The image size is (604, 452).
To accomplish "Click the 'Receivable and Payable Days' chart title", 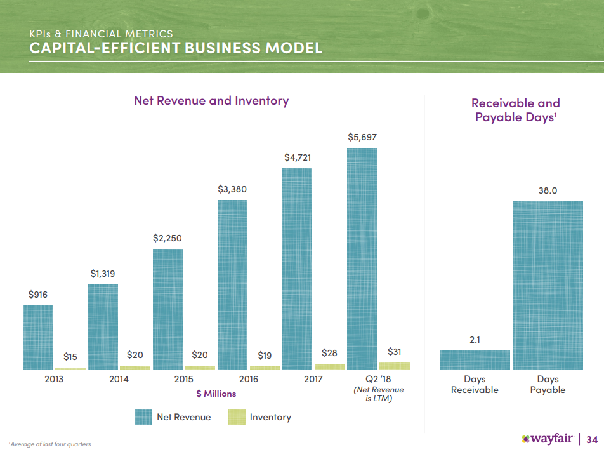I will click(515, 110).
